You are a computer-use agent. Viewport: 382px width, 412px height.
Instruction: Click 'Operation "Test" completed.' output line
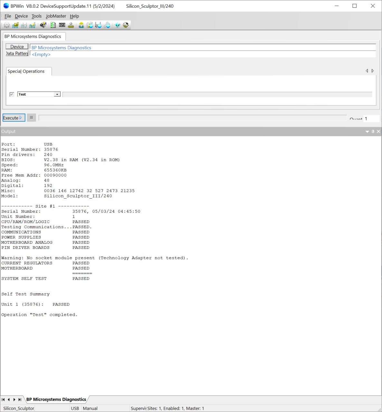pyautogui.click(x=39, y=314)
